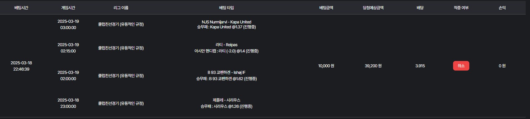Click the 적중 여부 column header
This screenshot has width=530, height=119.
point(461,8)
